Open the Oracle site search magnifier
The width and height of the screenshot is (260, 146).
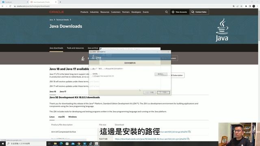click(x=166, y=12)
